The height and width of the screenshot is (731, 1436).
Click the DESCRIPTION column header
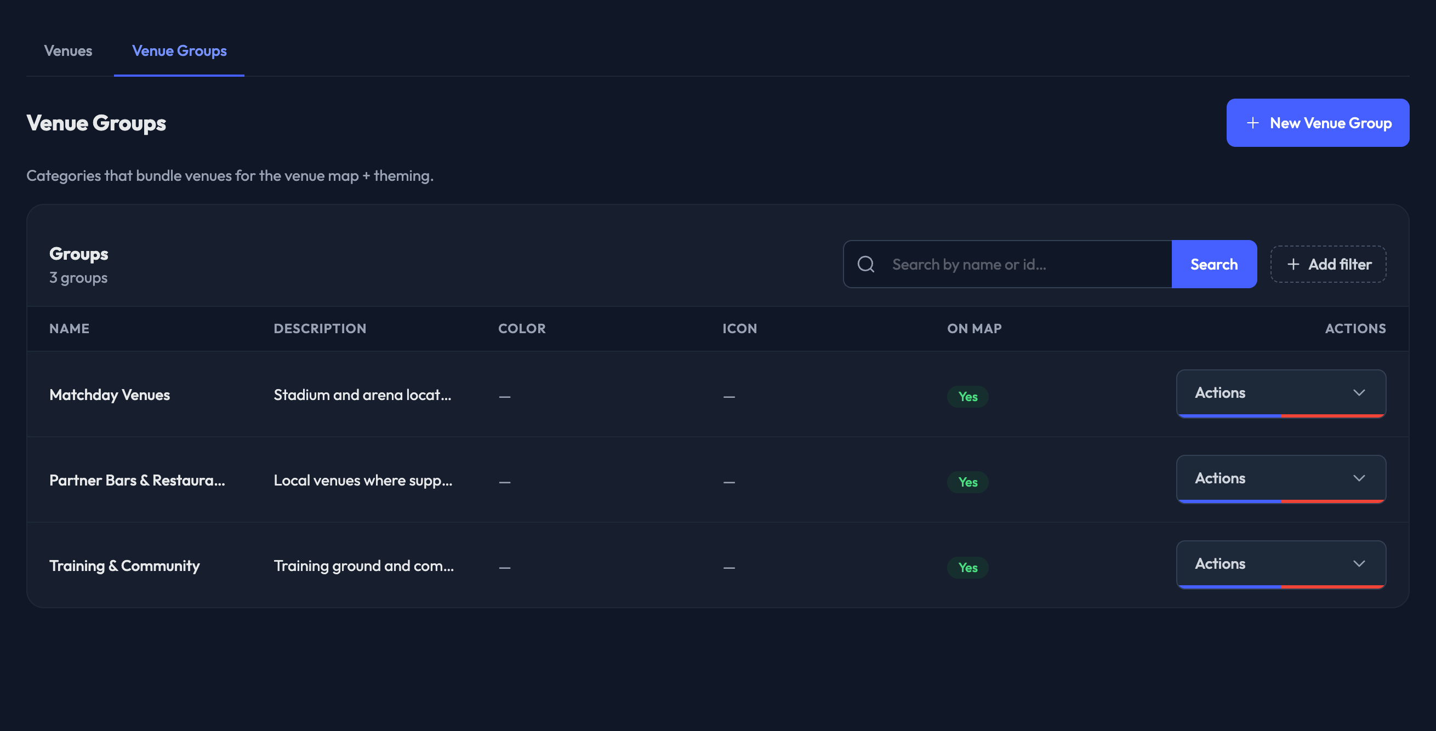click(x=320, y=328)
